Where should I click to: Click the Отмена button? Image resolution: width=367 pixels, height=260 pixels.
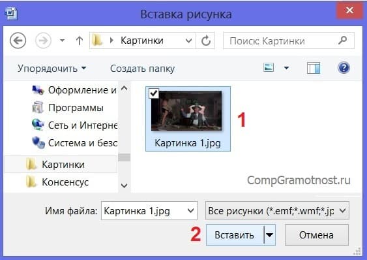[316, 235]
